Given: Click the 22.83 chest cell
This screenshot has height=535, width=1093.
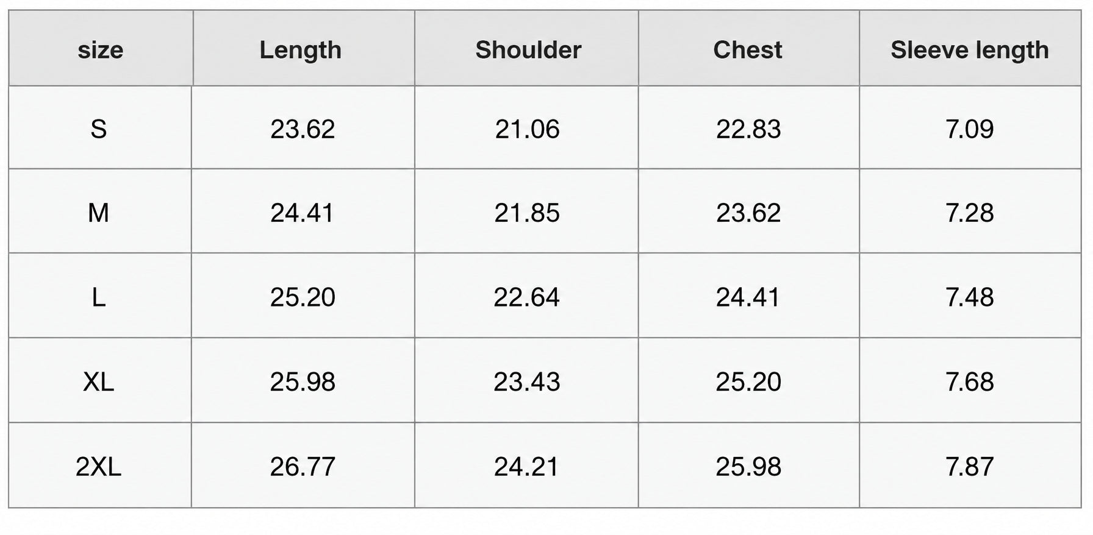Looking at the screenshot, I should pyautogui.click(x=748, y=127).
